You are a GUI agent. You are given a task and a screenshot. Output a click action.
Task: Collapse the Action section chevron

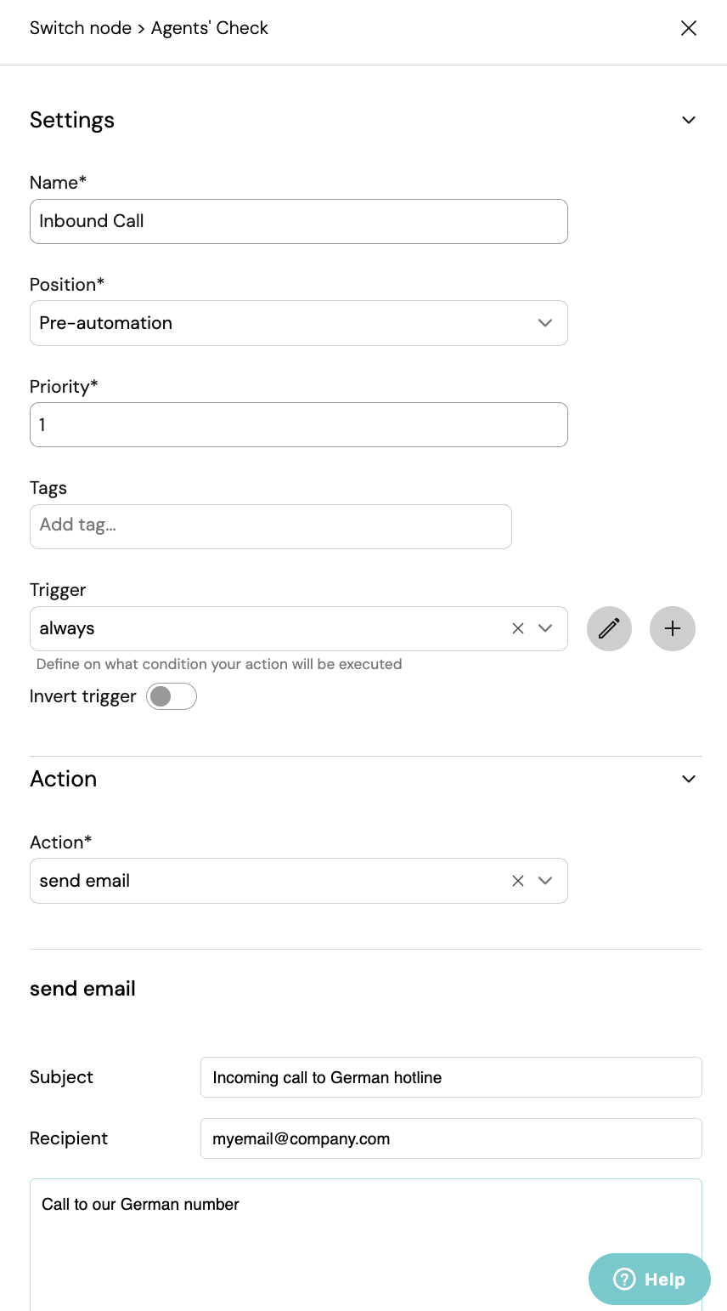(689, 779)
